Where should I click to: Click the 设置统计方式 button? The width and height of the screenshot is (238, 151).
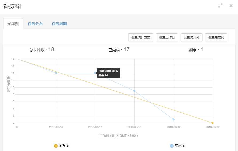tap(141, 37)
